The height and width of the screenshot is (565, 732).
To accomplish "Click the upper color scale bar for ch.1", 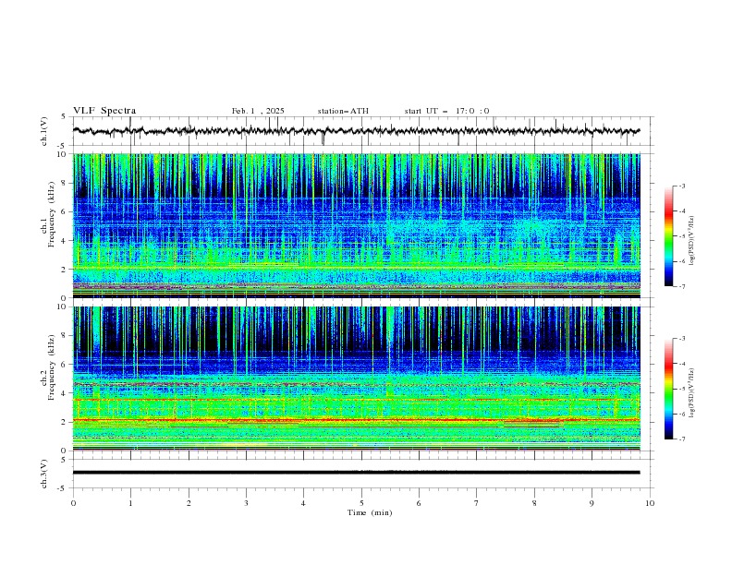I will 668,236.
